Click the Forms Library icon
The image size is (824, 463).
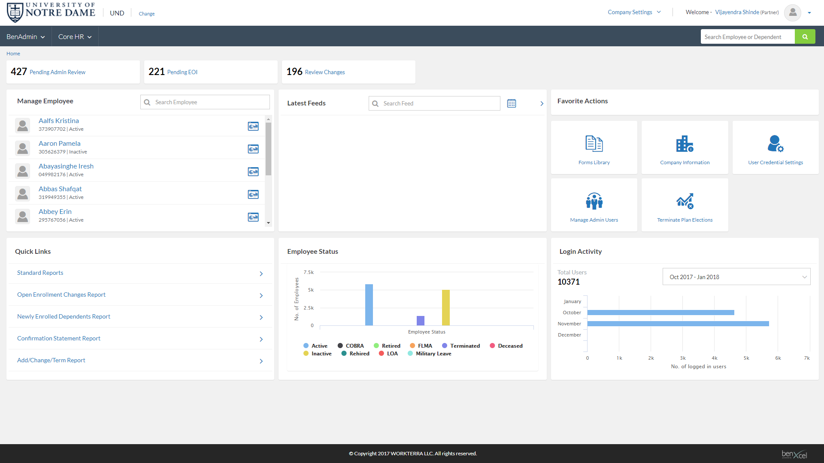594,144
